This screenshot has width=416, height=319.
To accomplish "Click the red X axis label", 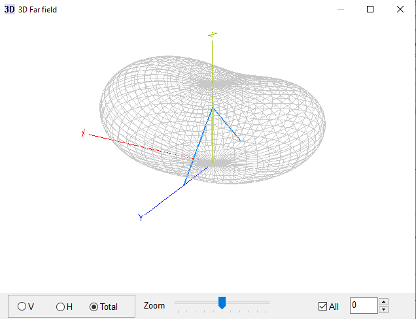I will [x=83, y=133].
